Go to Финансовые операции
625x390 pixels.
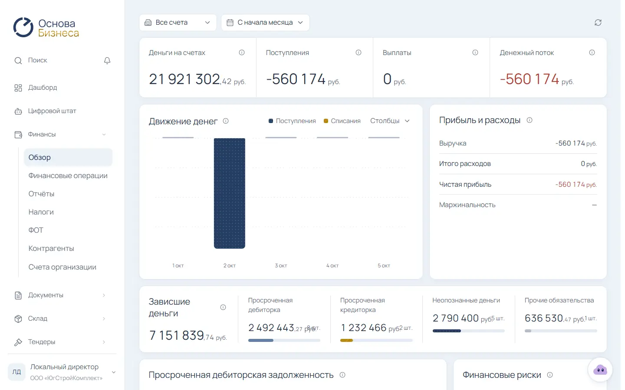[x=68, y=175]
